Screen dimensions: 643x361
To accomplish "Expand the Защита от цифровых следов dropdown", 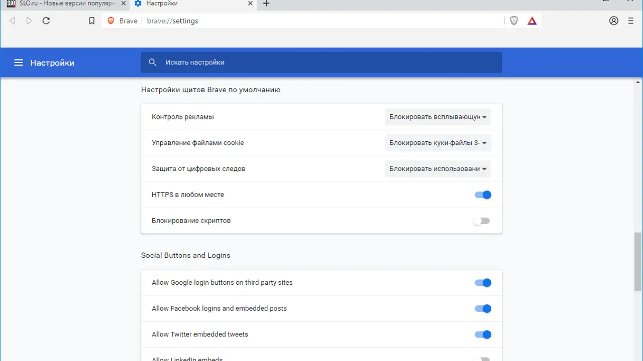I will pos(438,169).
